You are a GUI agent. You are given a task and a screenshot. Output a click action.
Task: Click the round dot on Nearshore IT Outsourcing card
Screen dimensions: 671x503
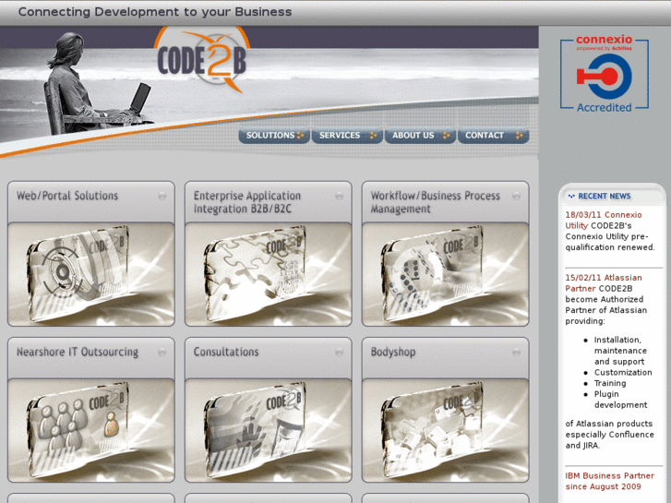pos(162,352)
